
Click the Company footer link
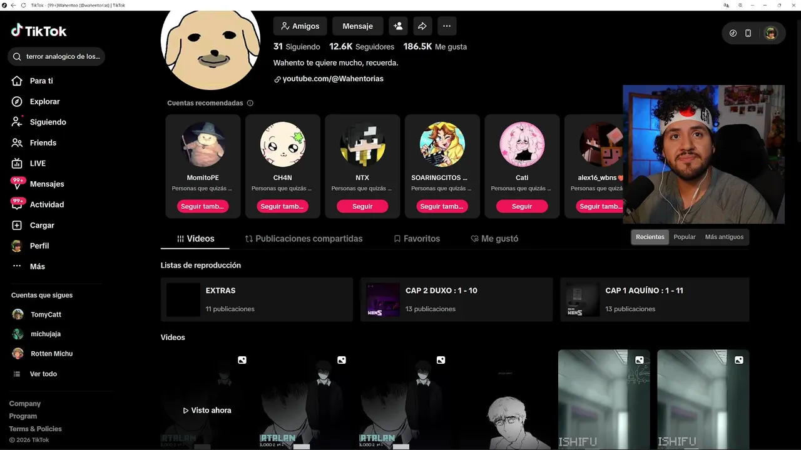[x=25, y=404]
